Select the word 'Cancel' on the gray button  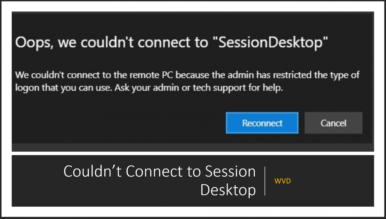[x=333, y=123]
